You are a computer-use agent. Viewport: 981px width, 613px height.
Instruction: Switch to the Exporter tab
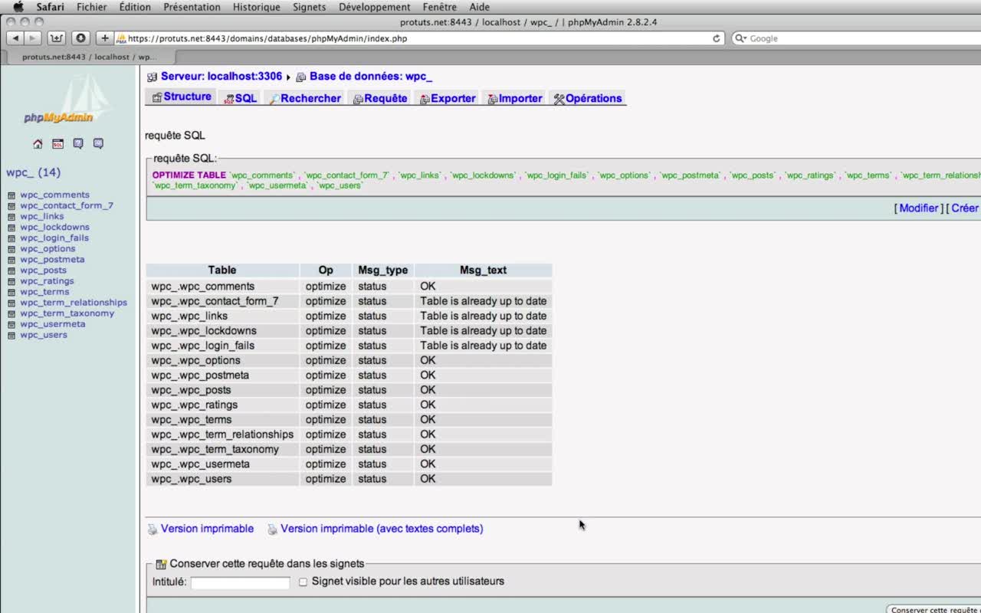[447, 98]
